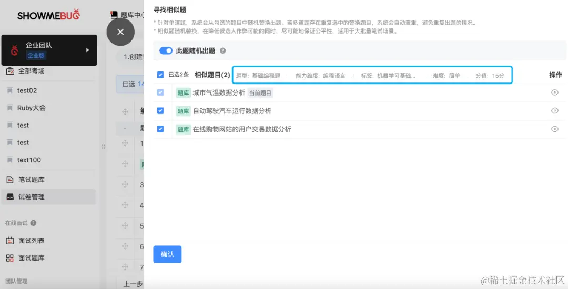The image size is (568, 289).
Task: Expand the 企业团队 team switcher arrow
Action: 88,50
